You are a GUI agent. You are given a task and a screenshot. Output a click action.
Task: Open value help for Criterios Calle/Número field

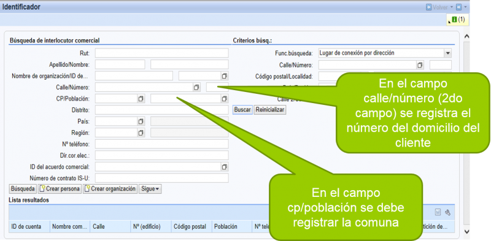pyautogui.click(x=420, y=65)
